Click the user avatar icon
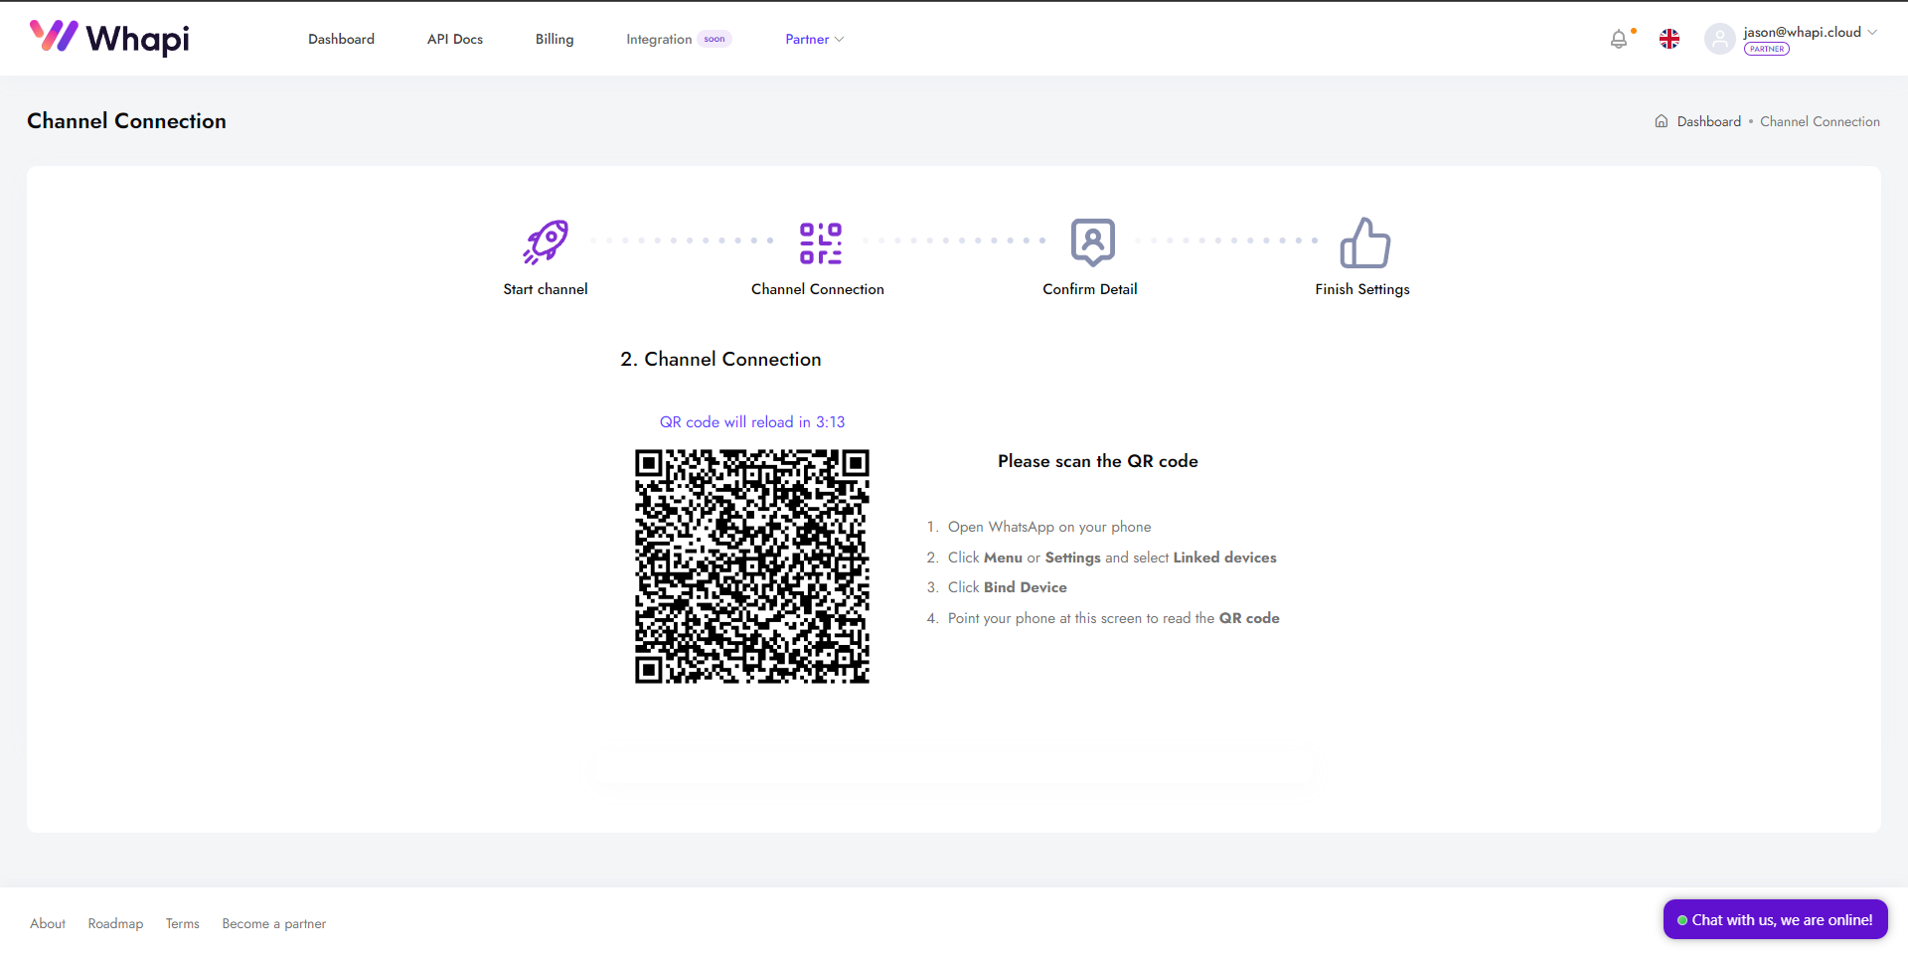 1719,39
